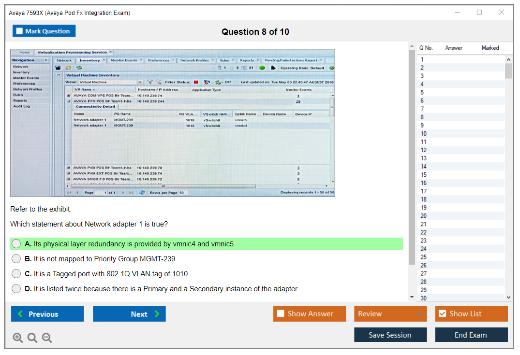
Task: Enable the Show Answer checkbox
Action: pyautogui.click(x=281, y=314)
